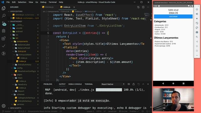Toggle output scroll lock icon
The width and height of the screenshot is (201, 113).
pyautogui.click(x=133, y=84)
